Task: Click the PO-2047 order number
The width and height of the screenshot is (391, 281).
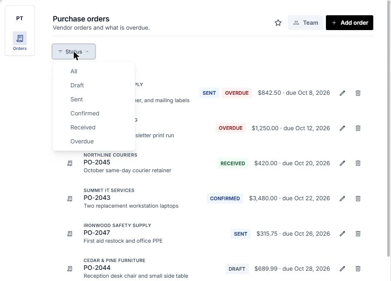Action: [x=97, y=233]
